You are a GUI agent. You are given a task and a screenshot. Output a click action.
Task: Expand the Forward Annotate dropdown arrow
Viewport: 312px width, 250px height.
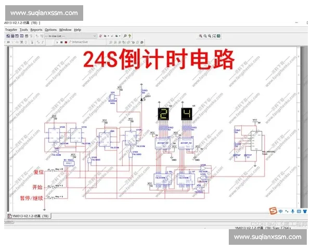click(x=120, y=36)
